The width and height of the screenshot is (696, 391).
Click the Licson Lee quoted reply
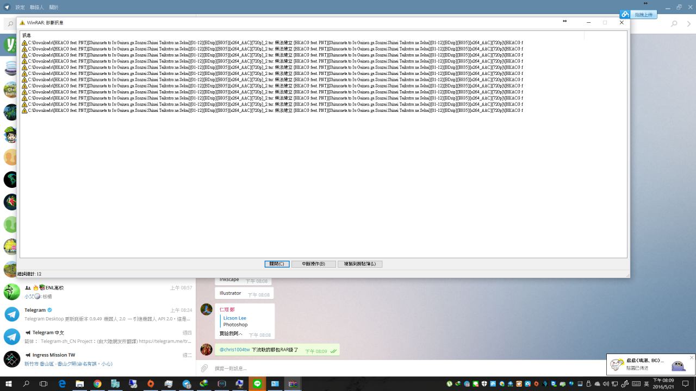(235, 321)
